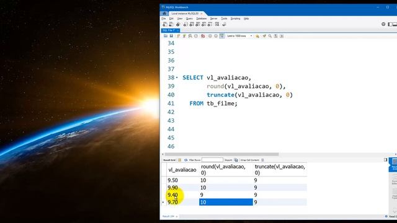Toggle continue on error red icon

[203, 36]
